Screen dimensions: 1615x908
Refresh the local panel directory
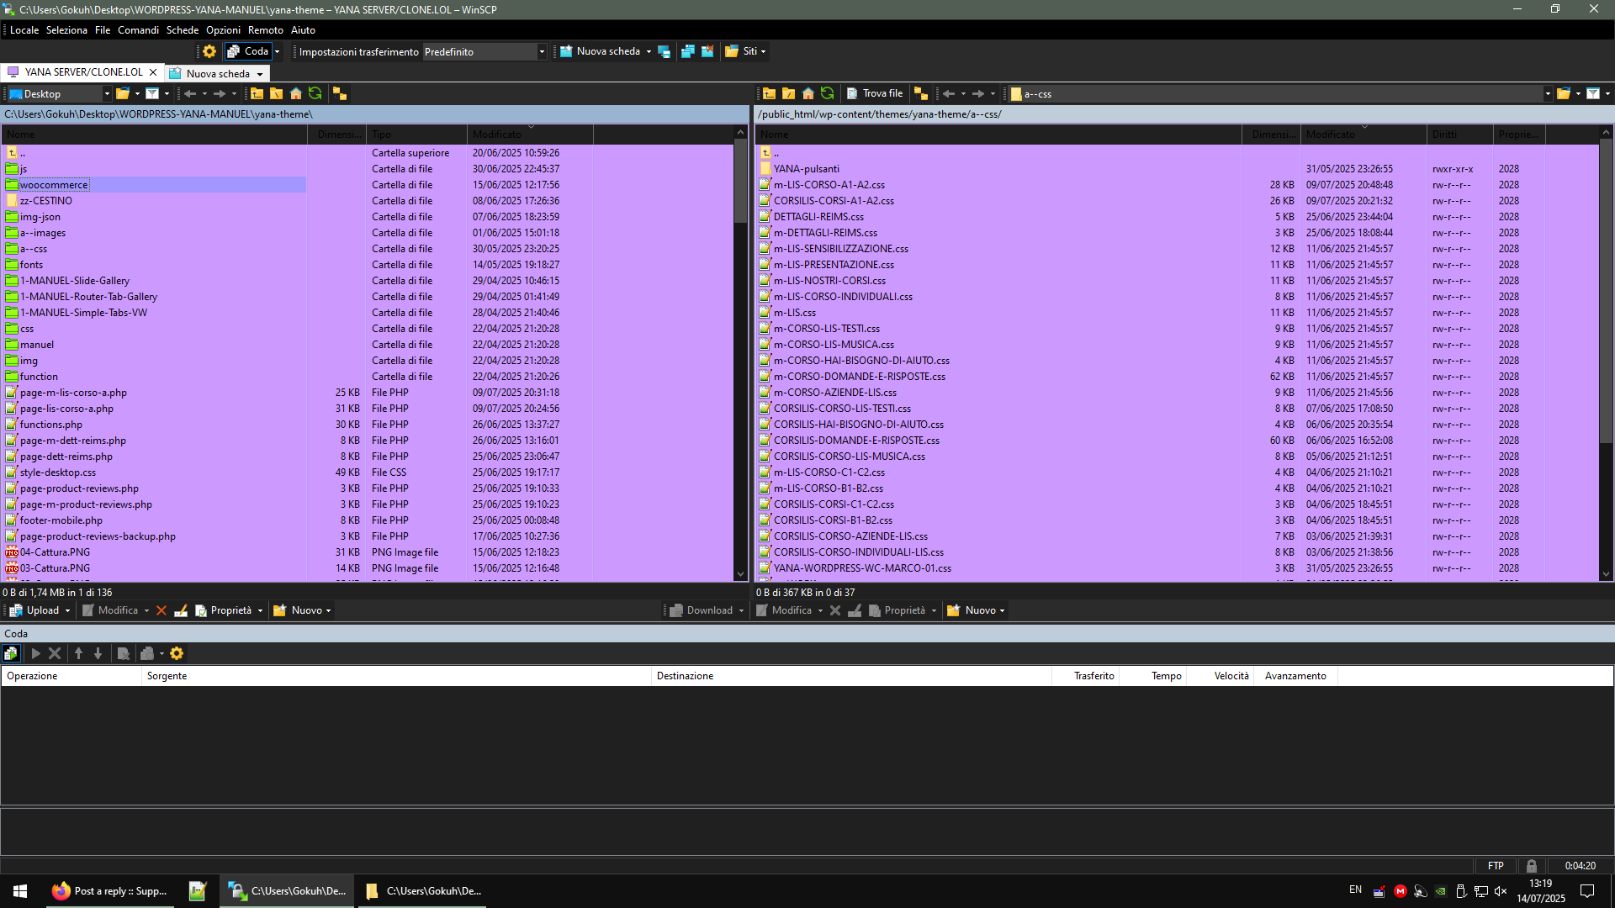point(315,93)
